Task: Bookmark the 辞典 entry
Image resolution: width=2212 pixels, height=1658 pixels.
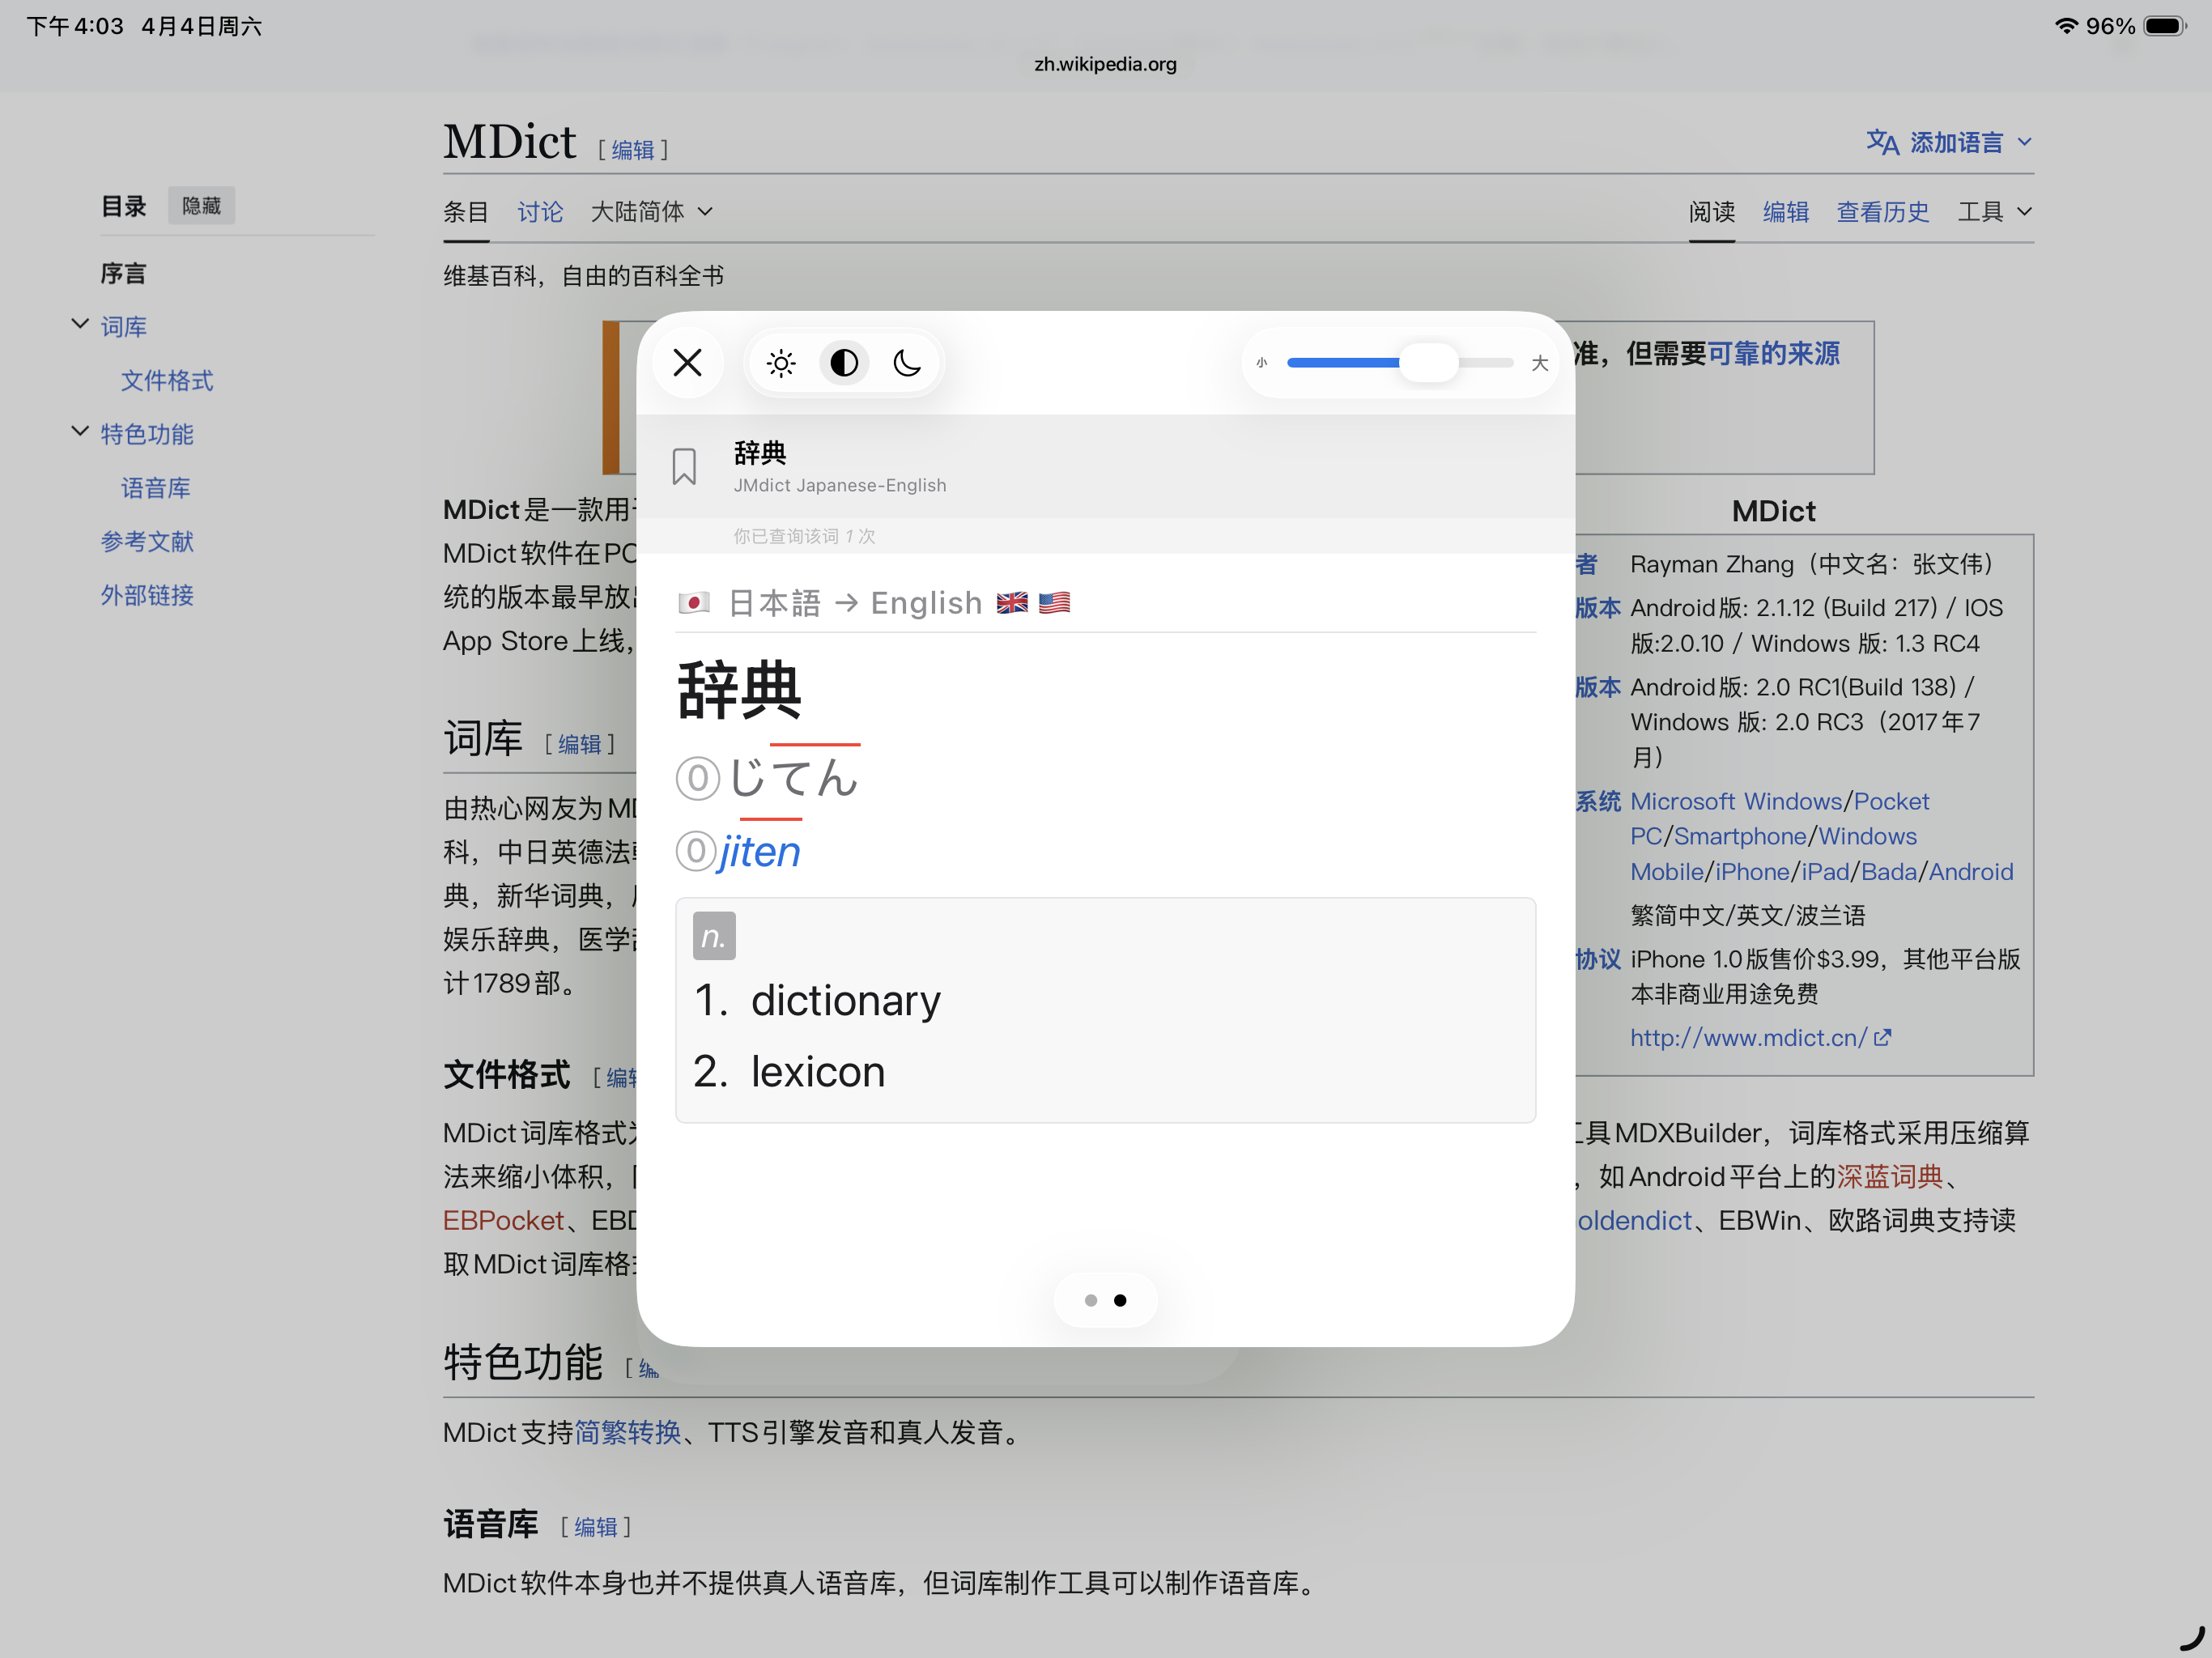Action: pos(684,466)
